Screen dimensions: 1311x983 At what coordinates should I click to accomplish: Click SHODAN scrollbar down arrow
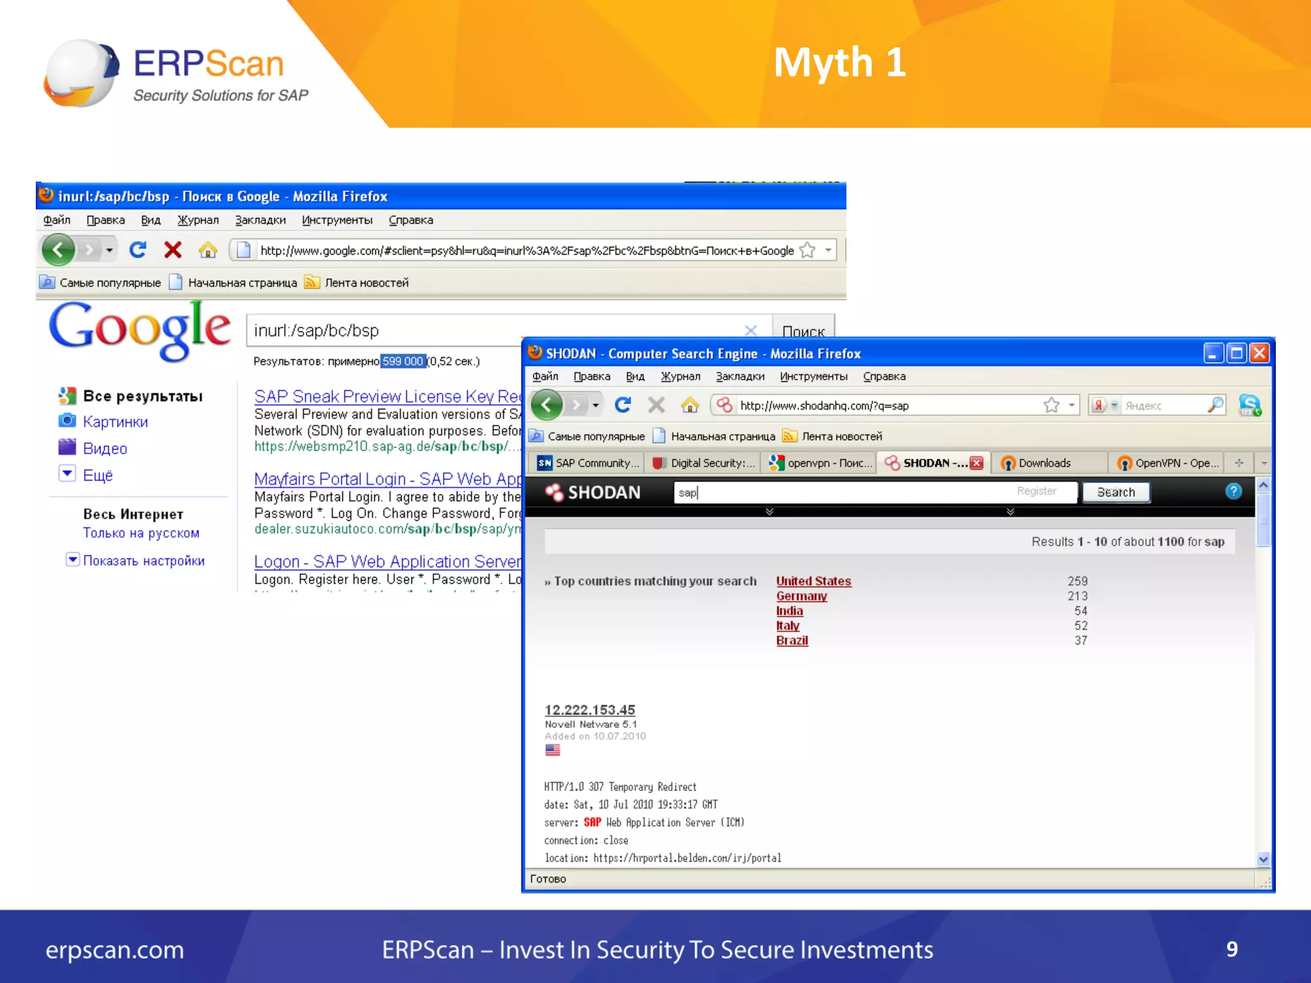tap(1263, 859)
